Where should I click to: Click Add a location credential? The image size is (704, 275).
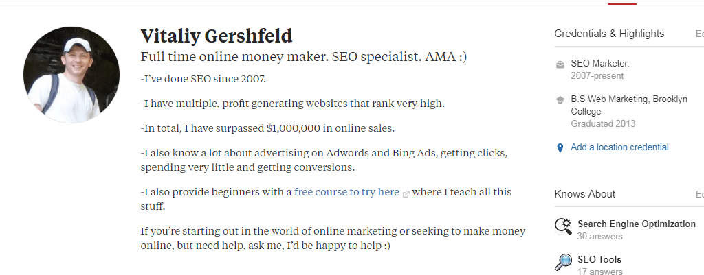(619, 147)
